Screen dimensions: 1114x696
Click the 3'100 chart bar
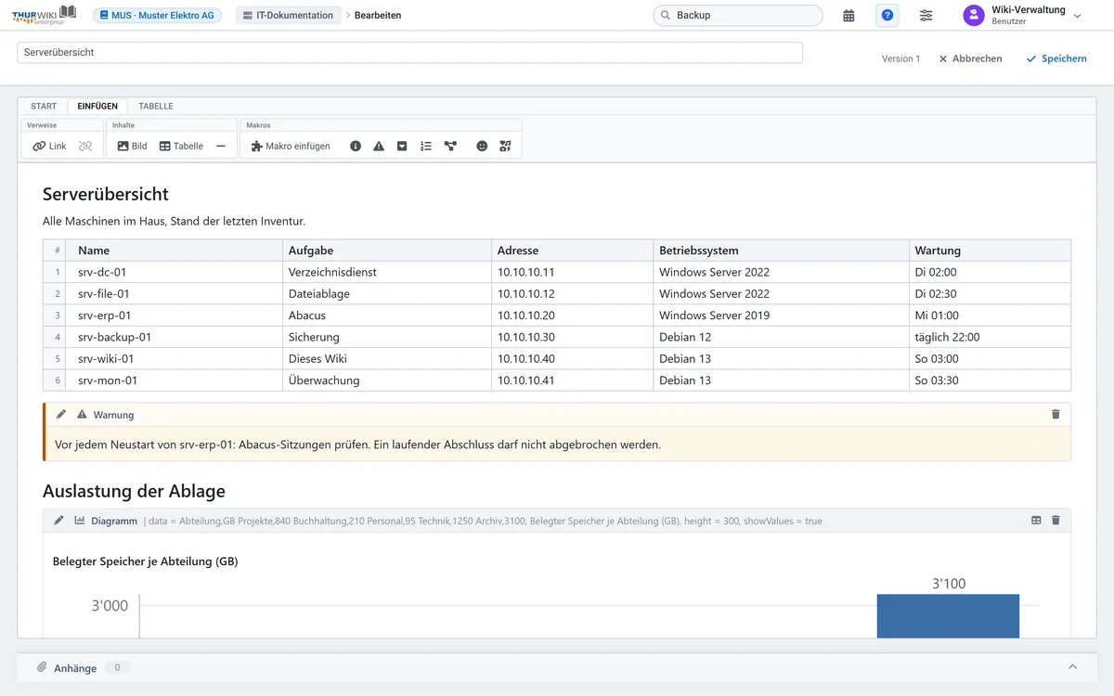[x=948, y=616]
